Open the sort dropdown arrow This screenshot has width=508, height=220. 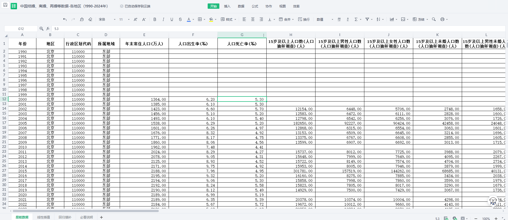tap(383, 19)
